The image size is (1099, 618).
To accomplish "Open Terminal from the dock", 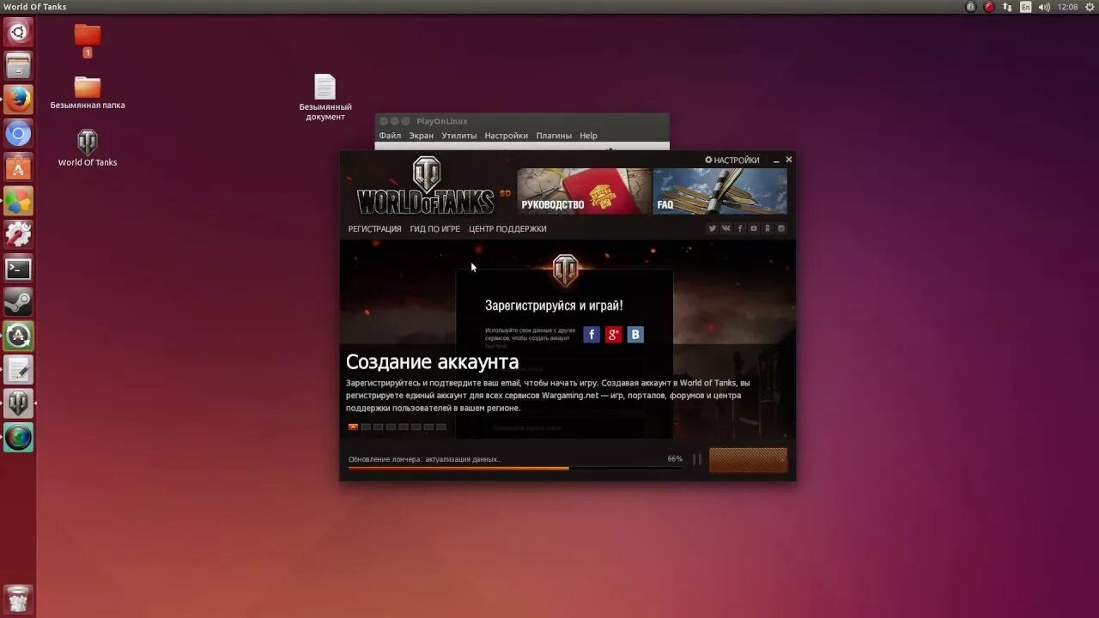I will click(18, 269).
